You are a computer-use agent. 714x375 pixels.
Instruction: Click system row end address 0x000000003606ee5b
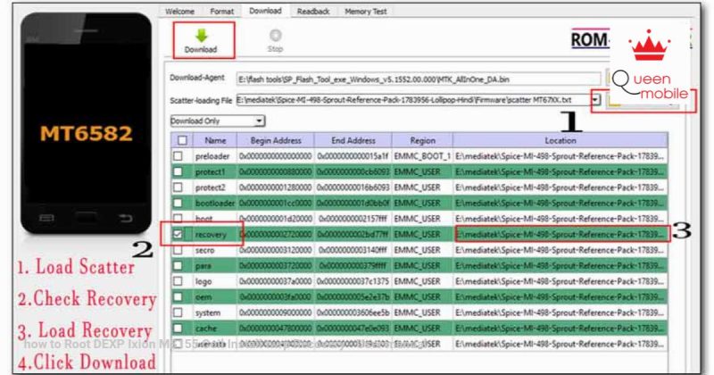[353, 312]
